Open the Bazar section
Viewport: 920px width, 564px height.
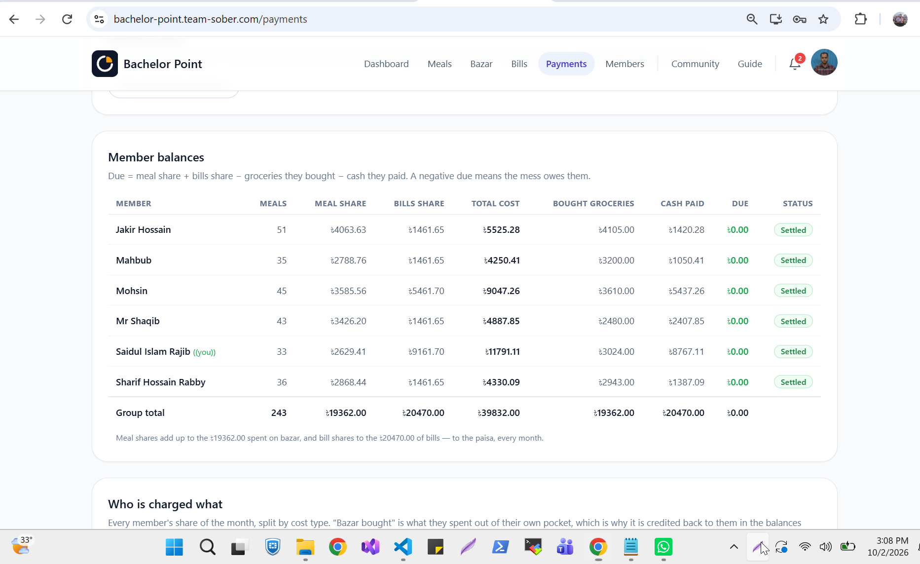pos(481,64)
